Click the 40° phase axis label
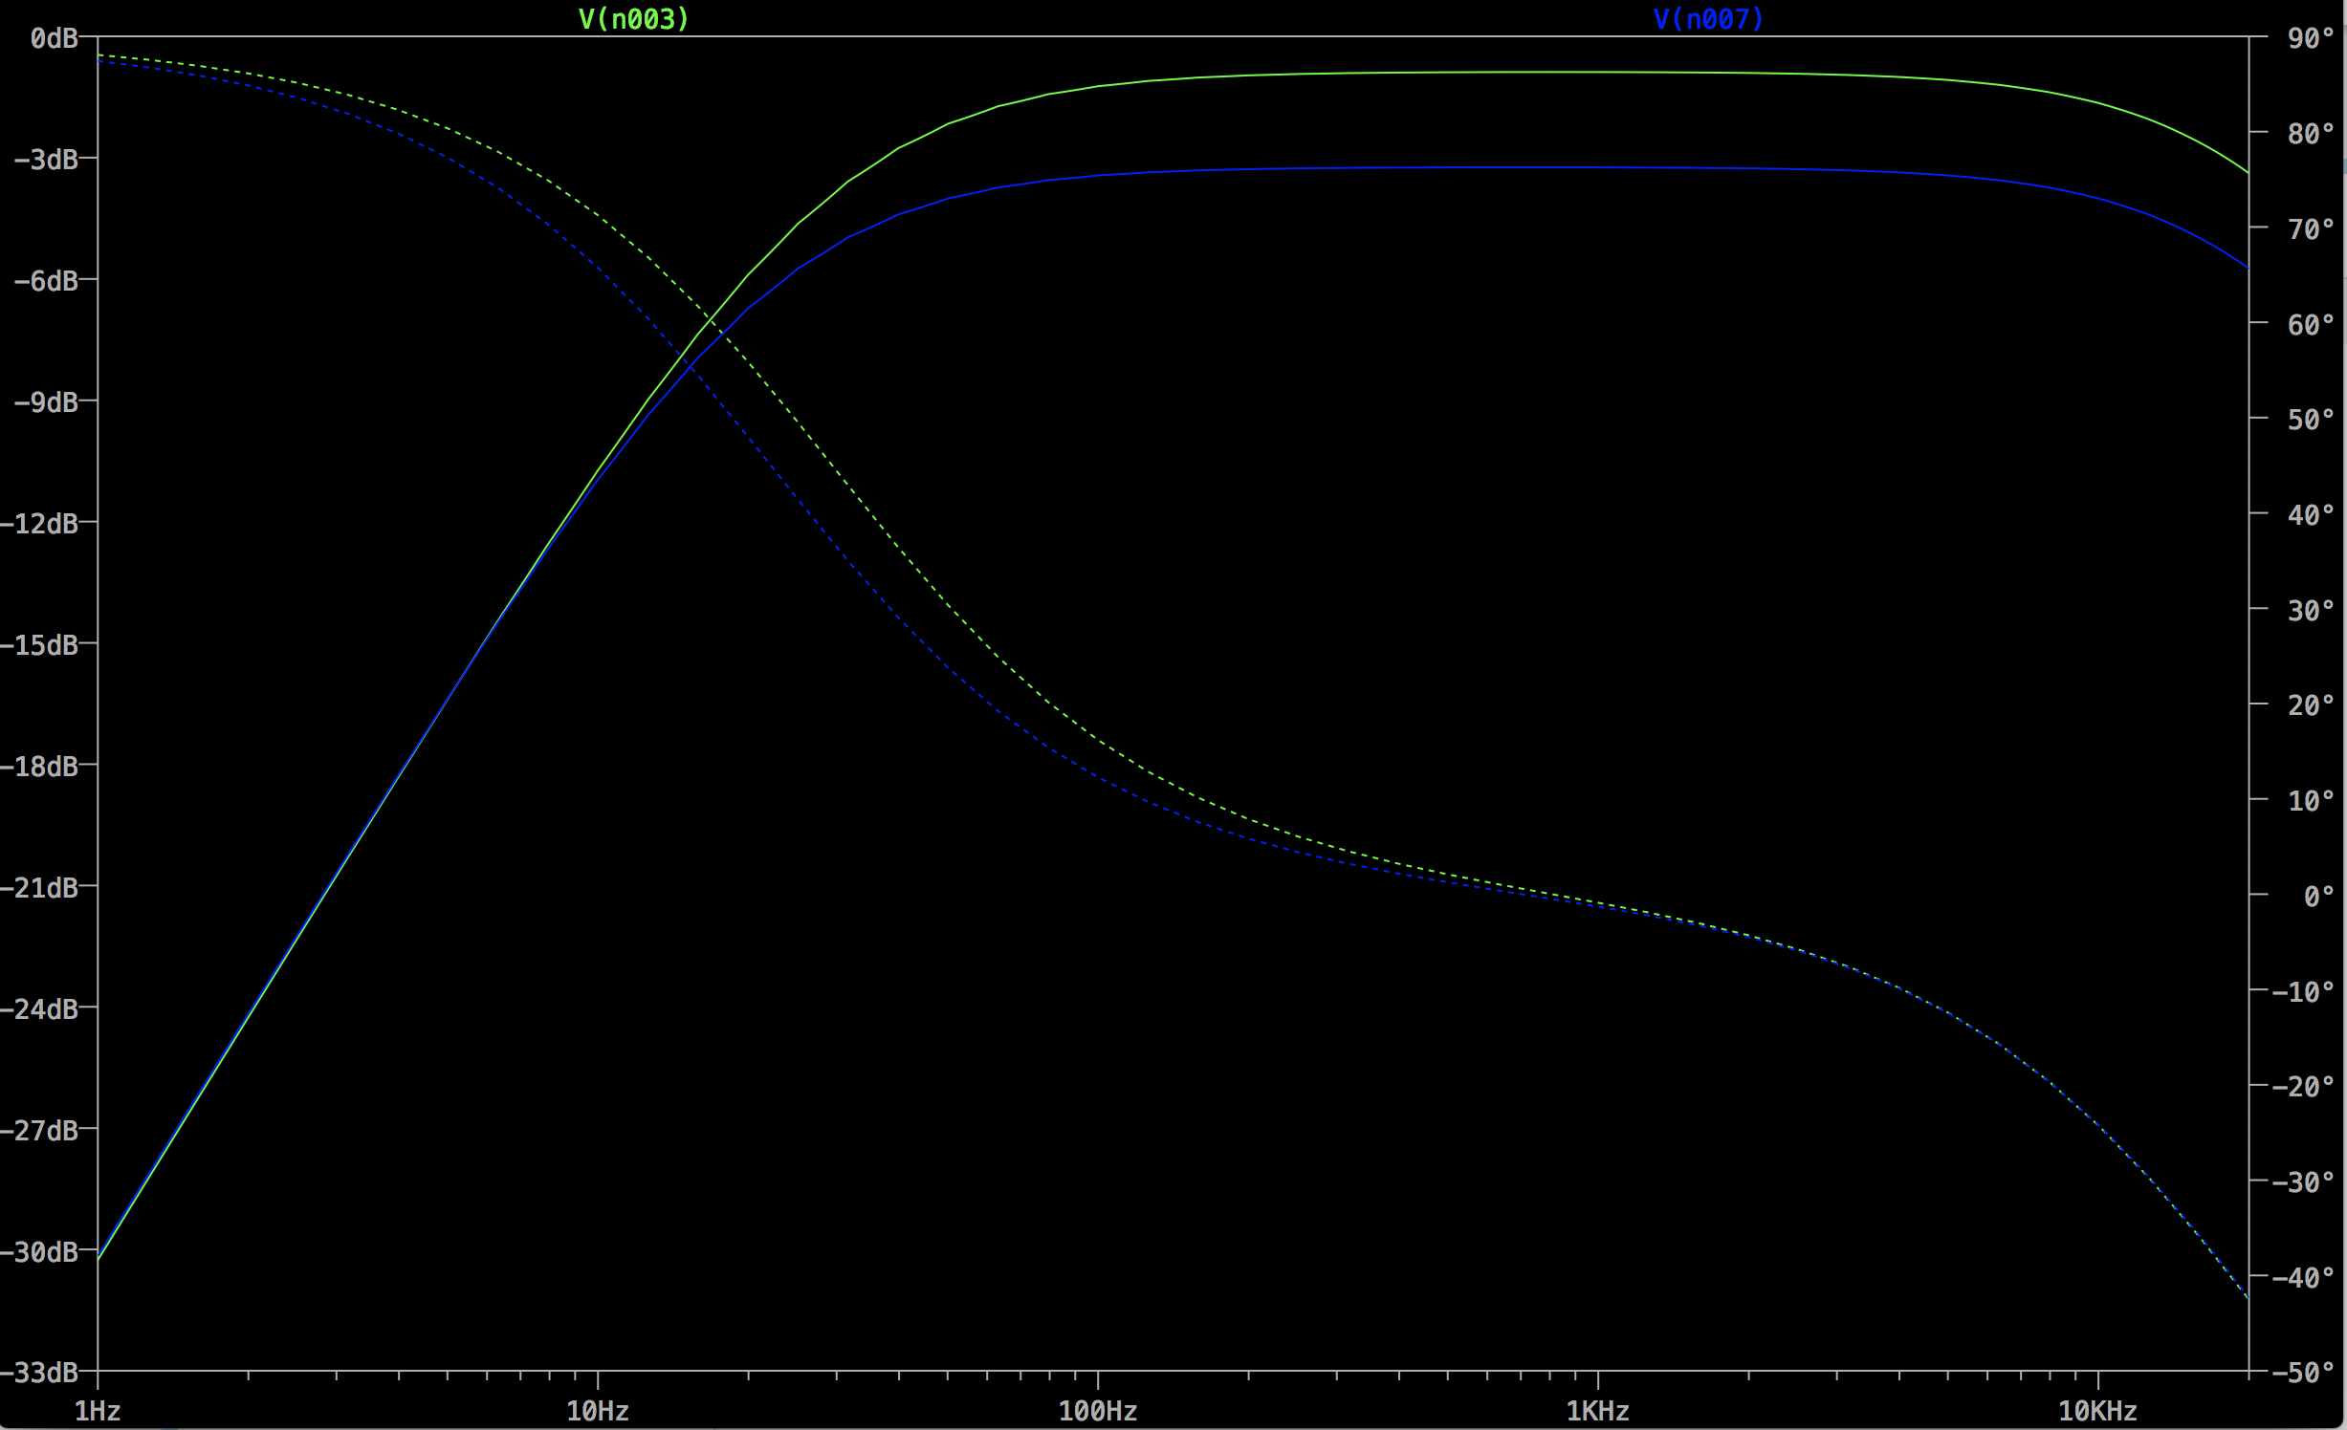 click(2311, 515)
